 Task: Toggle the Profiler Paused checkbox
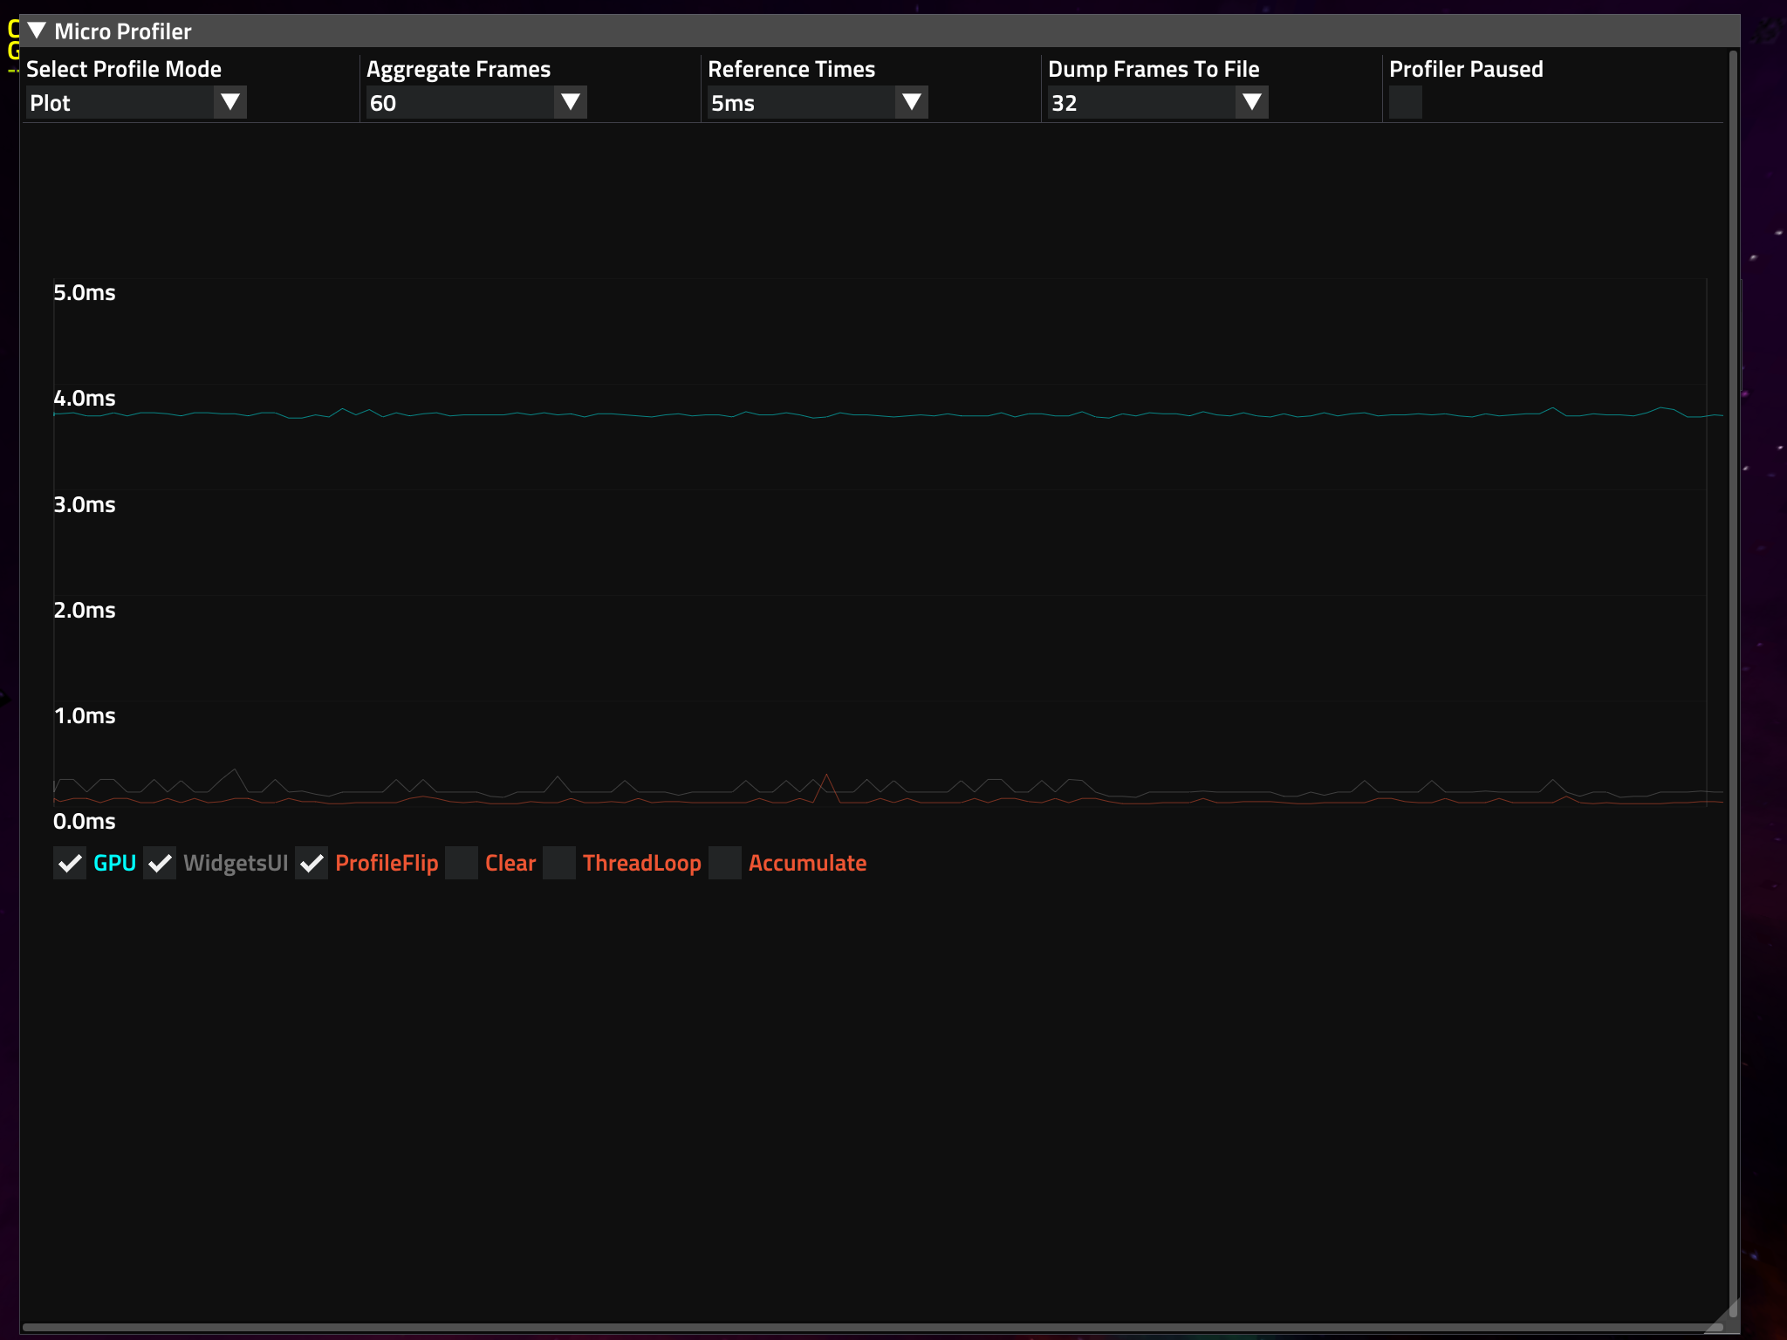click(1405, 102)
